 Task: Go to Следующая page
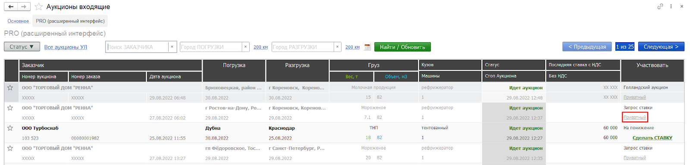[x=661, y=47]
